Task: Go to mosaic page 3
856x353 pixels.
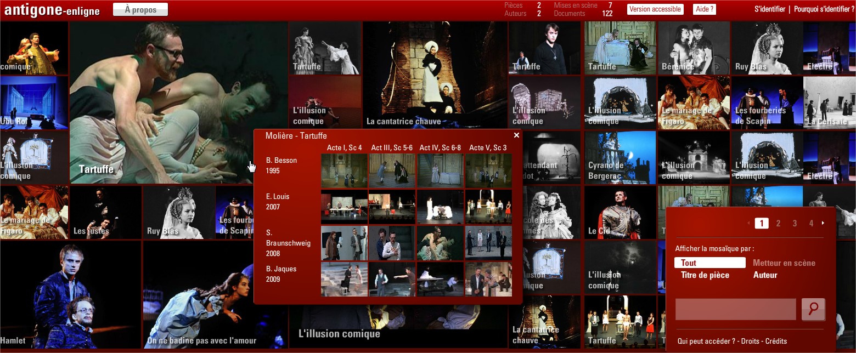Action: click(x=795, y=223)
